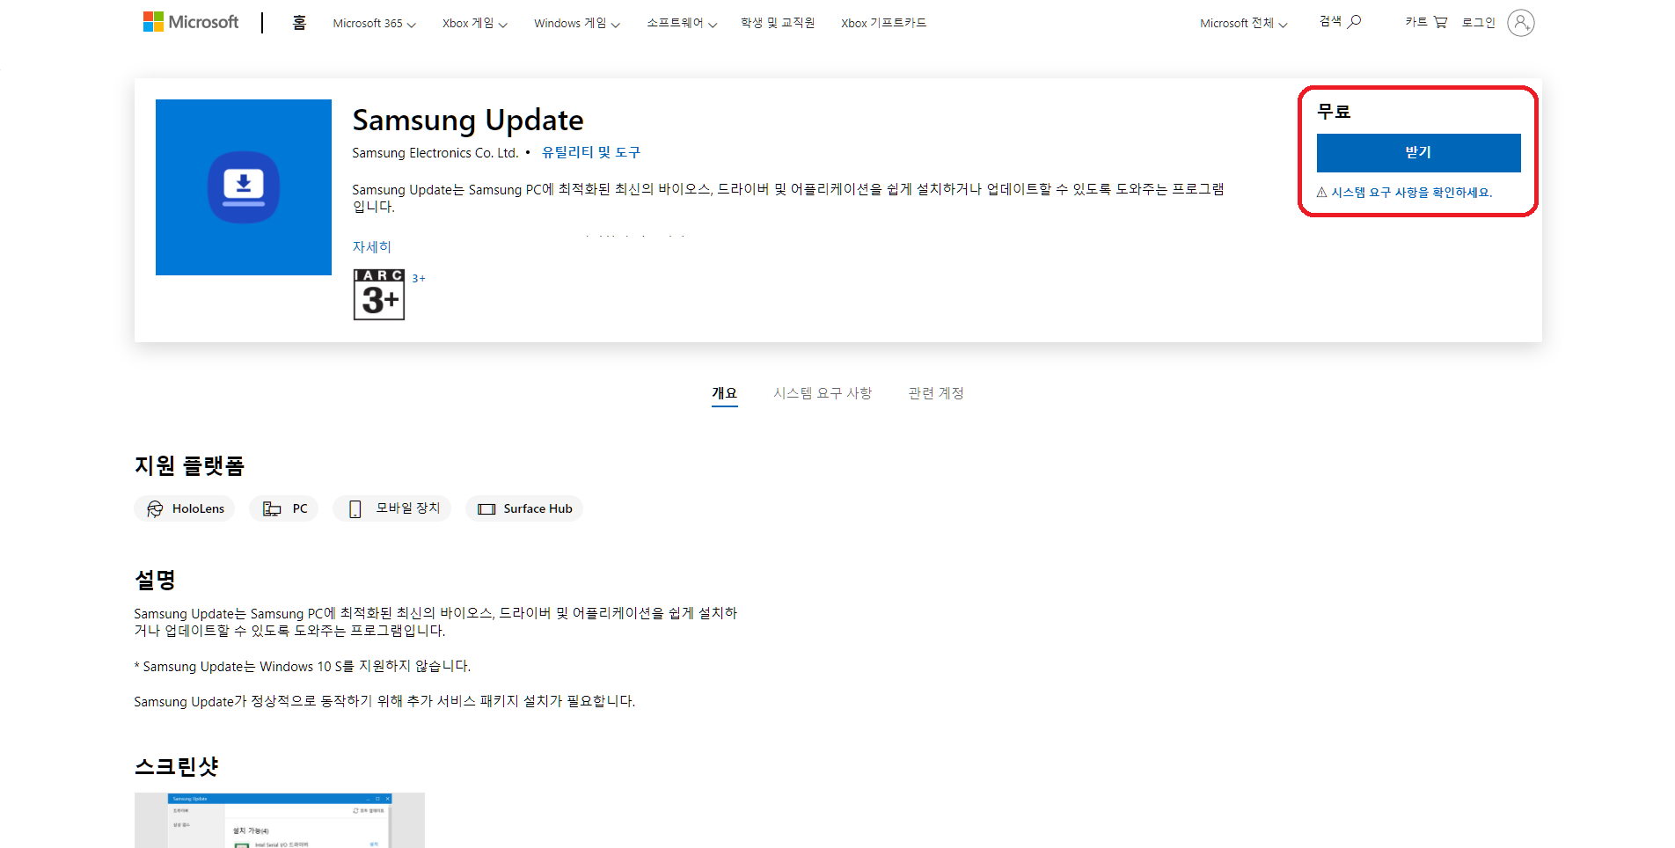Click the Samsung Update app icon
1675x848 pixels.
tap(244, 187)
